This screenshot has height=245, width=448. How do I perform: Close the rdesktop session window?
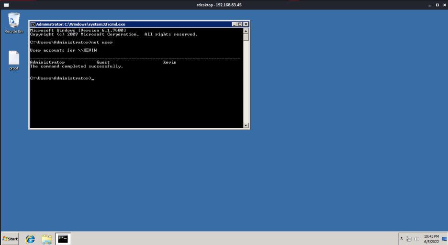(x=444, y=5)
